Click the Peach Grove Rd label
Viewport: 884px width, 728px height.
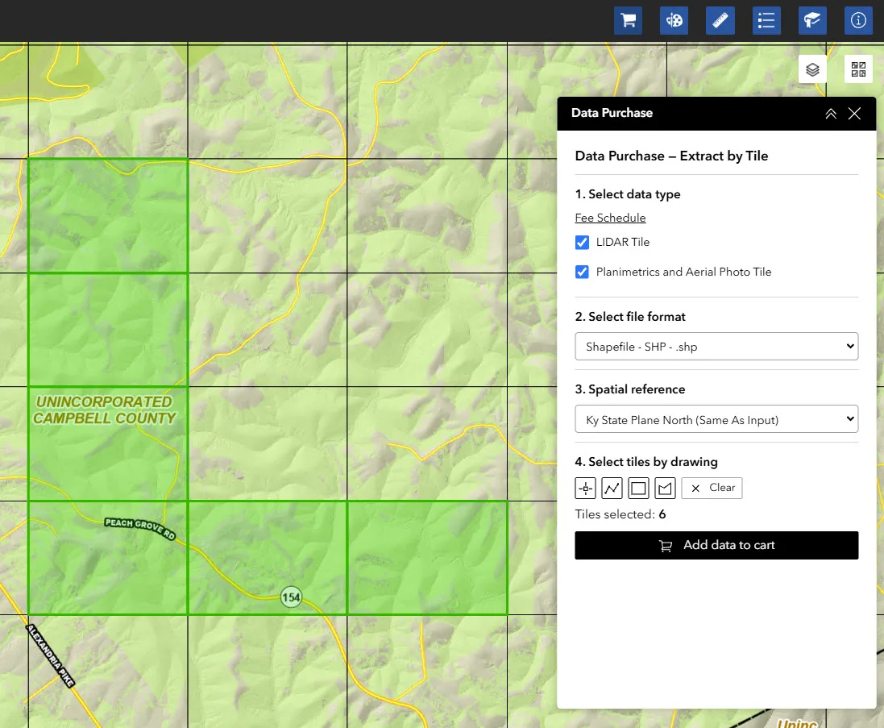pos(140,528)
